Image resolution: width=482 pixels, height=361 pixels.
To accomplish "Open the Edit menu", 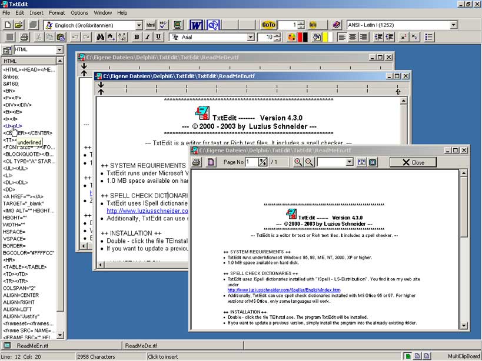I will point(19,13).
